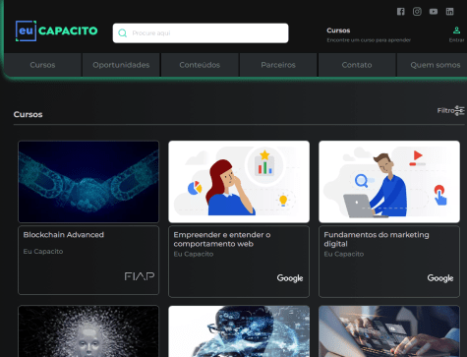Viewport: 467px width, 357px height.
Task: Click 'Eu Capacito' under Blockchain Advanced
Action: click(x=43, y=252)
